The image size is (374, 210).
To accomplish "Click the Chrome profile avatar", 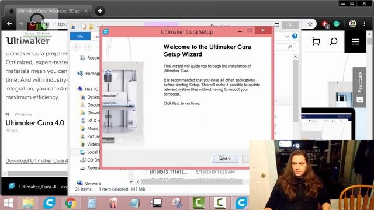I will (x=353, y=24).
